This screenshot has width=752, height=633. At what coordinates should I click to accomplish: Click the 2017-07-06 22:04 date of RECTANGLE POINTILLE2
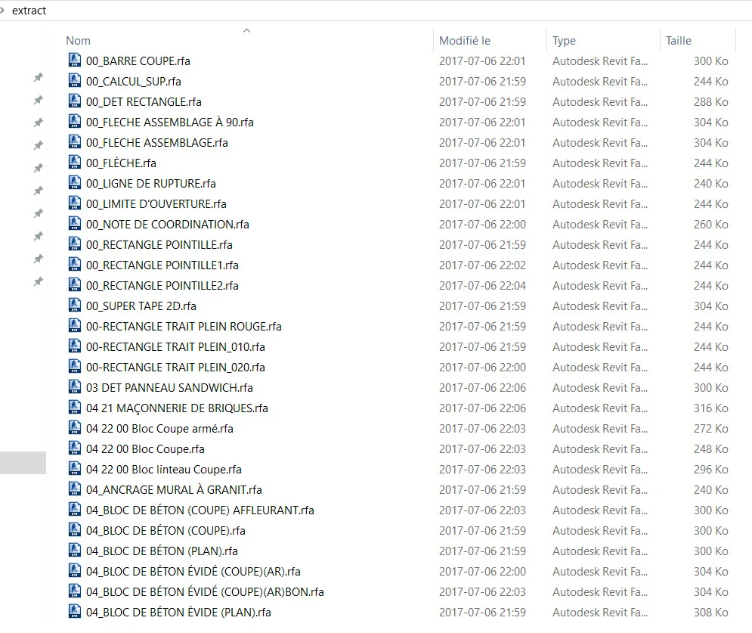[x=482, y=286]
